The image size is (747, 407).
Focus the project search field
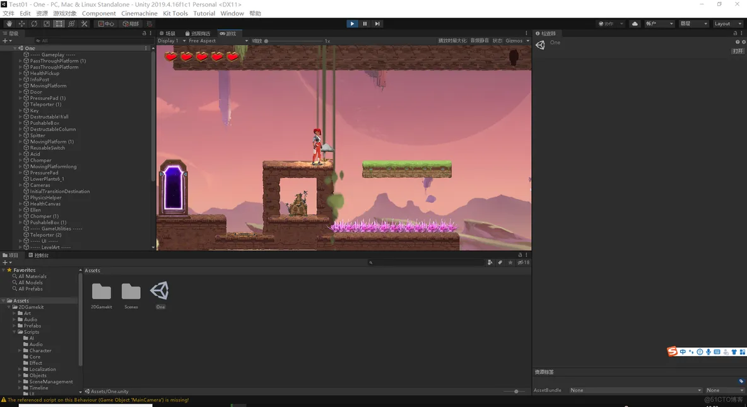pyautogui.click(x=426, y=263)
